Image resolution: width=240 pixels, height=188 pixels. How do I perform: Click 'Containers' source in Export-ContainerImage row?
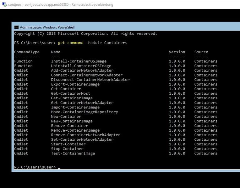point(206,84)
